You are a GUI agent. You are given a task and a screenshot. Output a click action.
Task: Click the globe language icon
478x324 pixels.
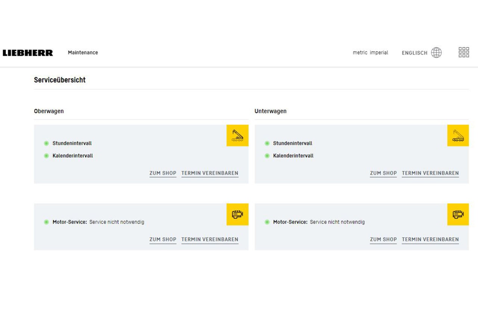[x=436, y=53]
